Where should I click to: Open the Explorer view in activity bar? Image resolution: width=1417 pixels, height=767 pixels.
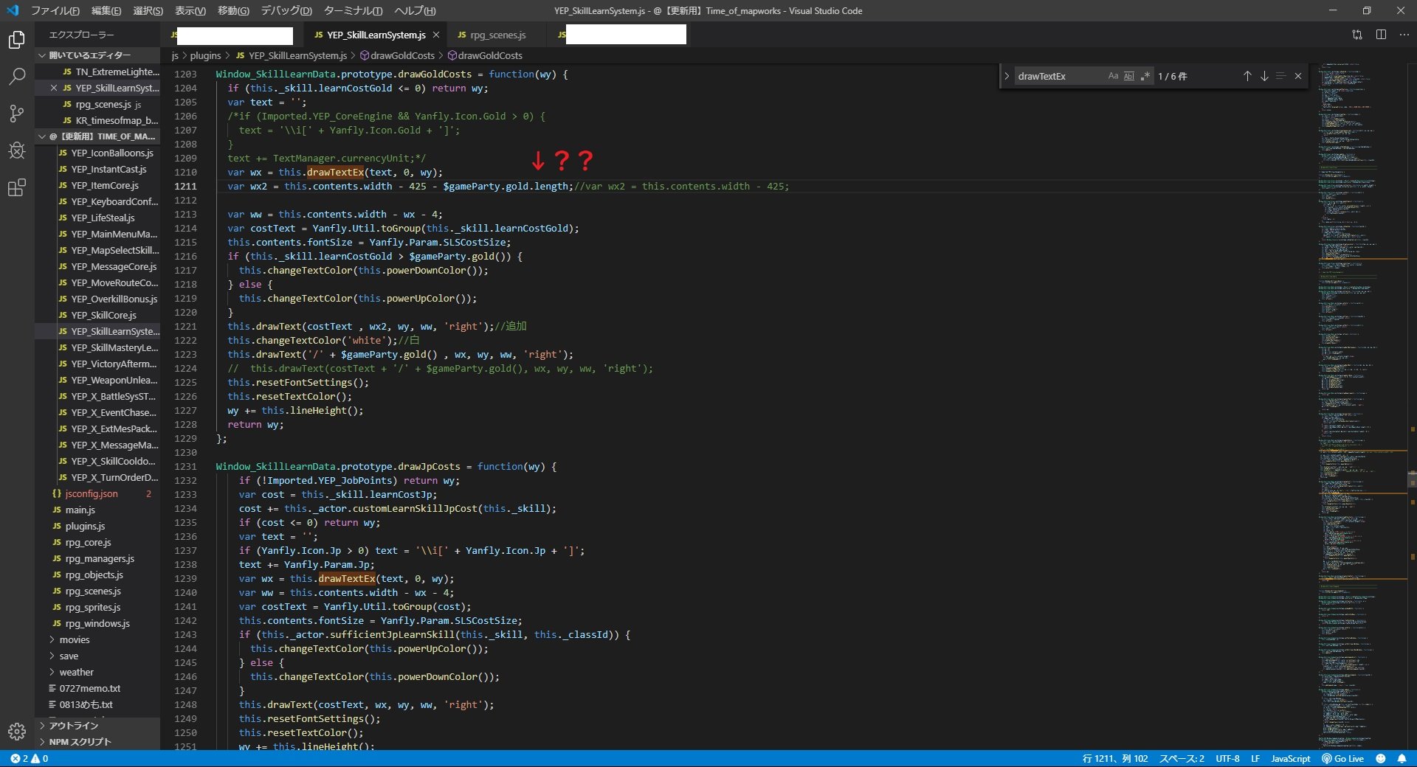click(17, 40)
